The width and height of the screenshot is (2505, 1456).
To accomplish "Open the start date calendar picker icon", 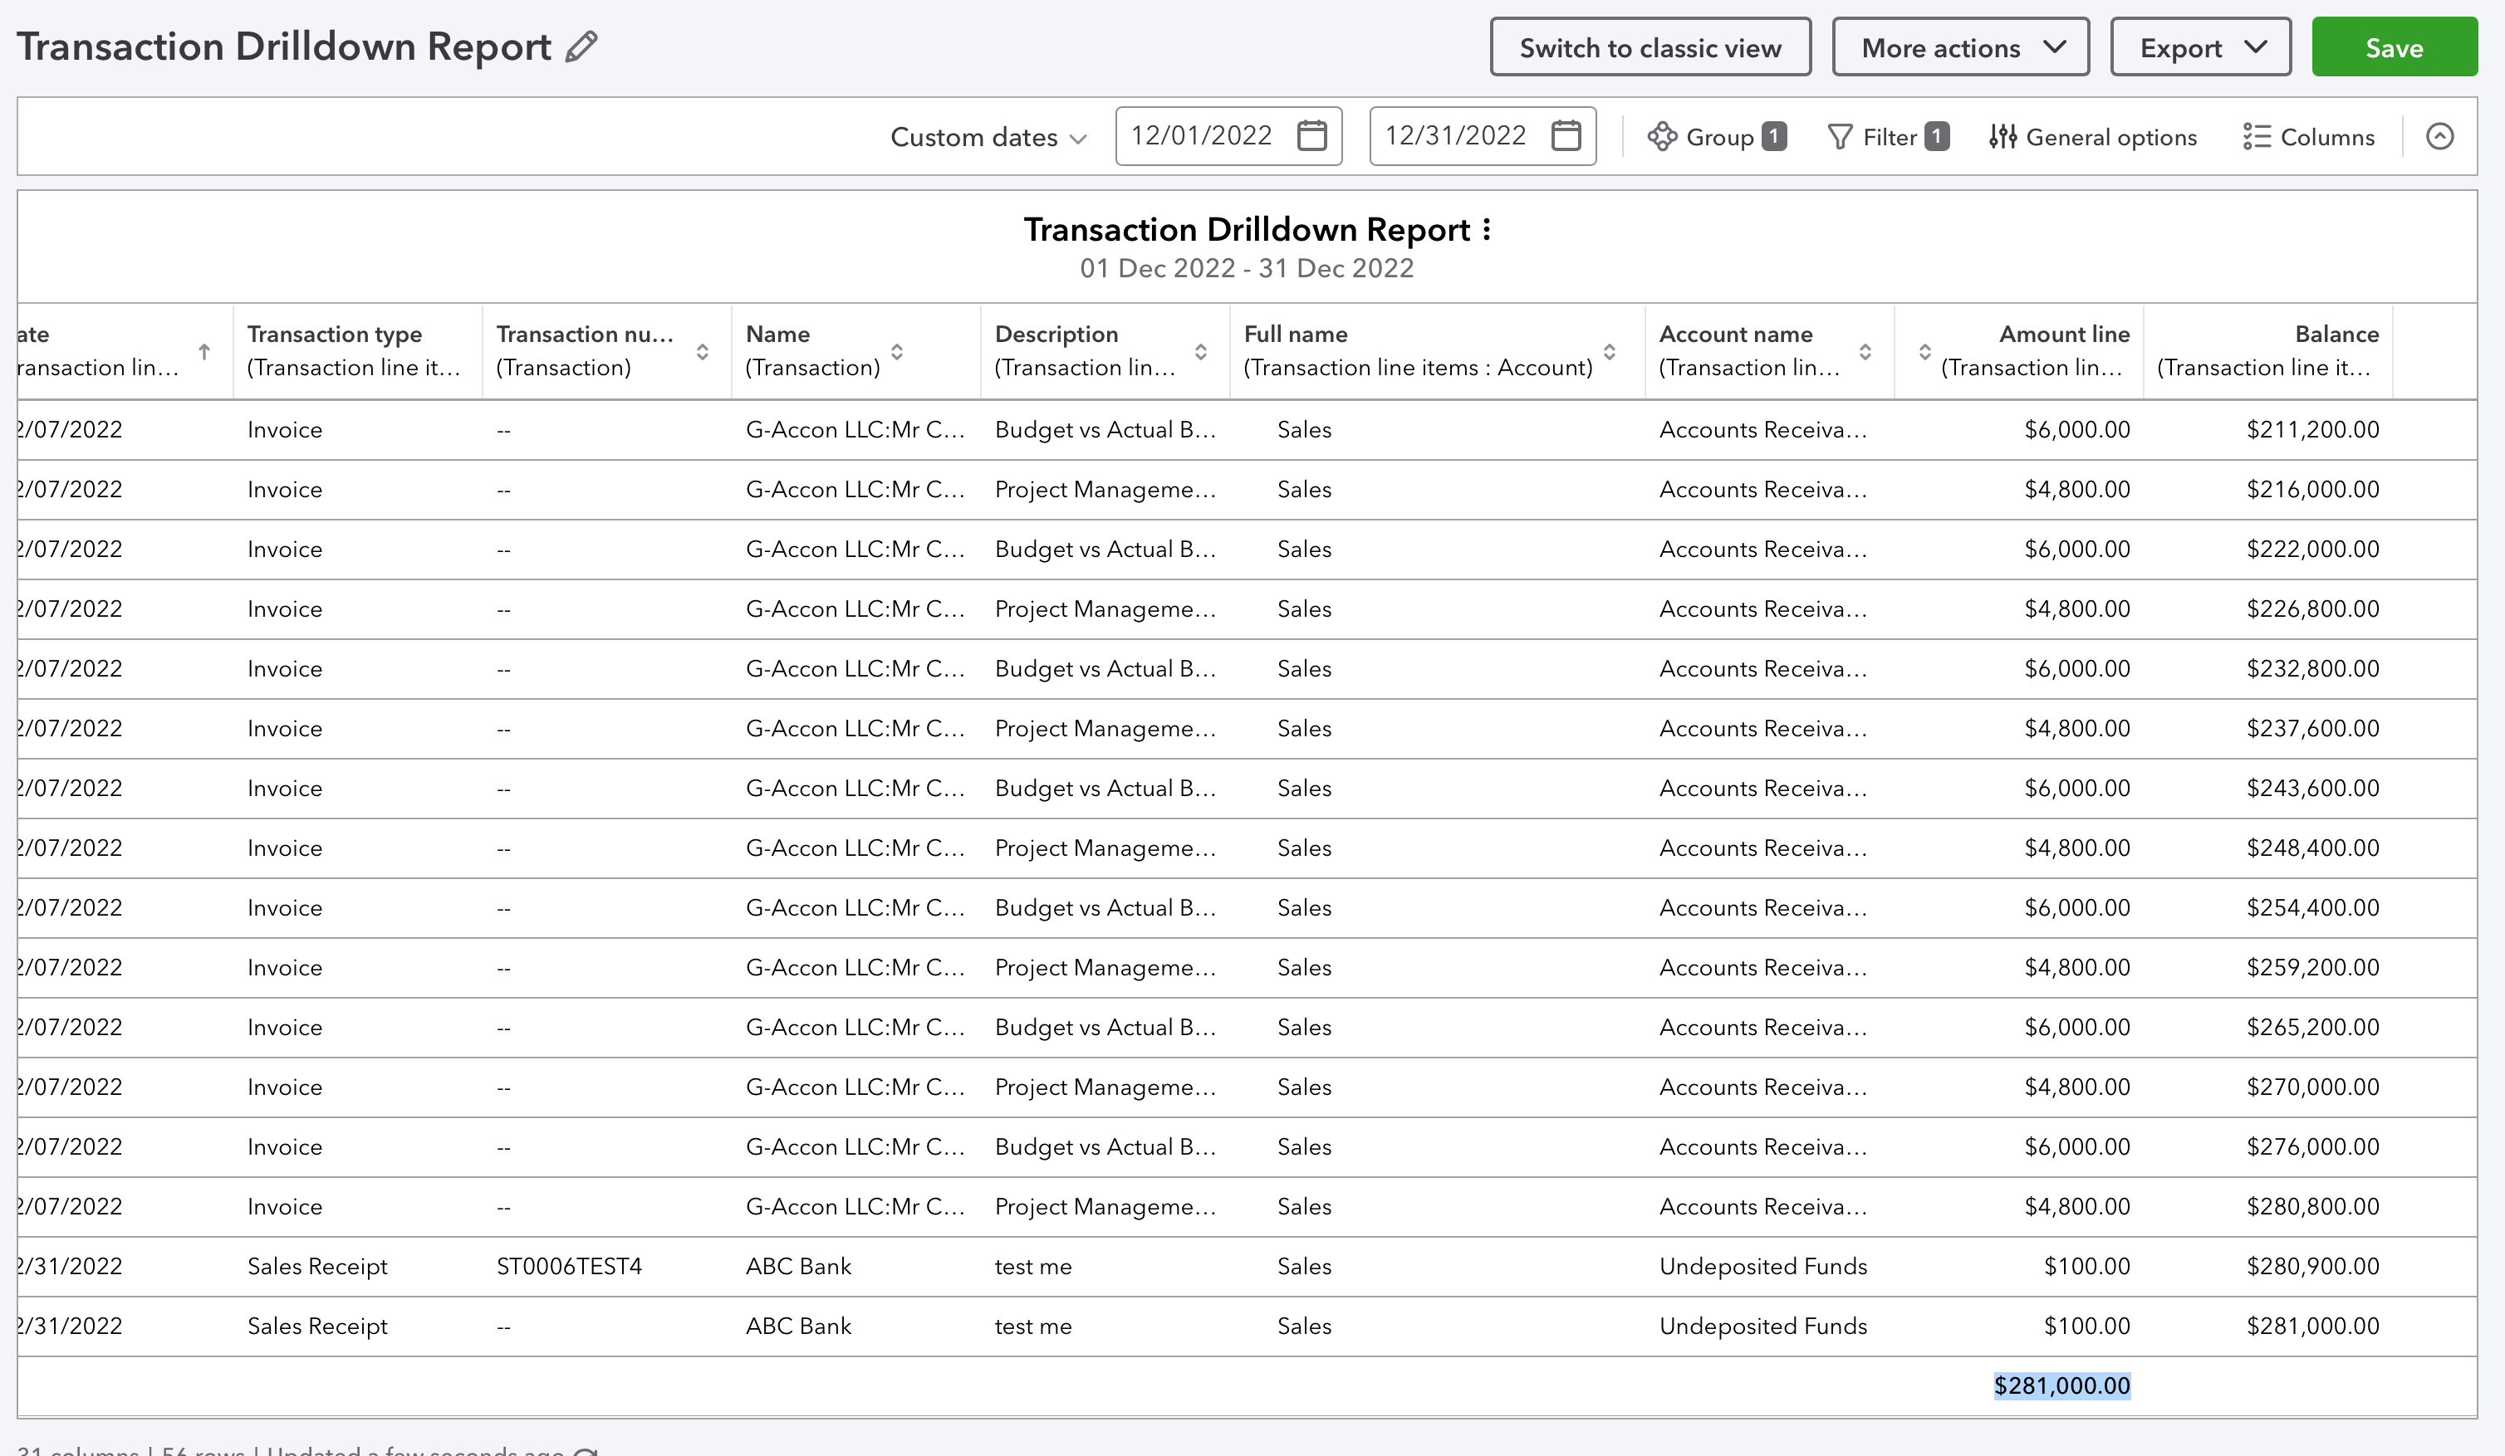I will (x=1312, y=135).
